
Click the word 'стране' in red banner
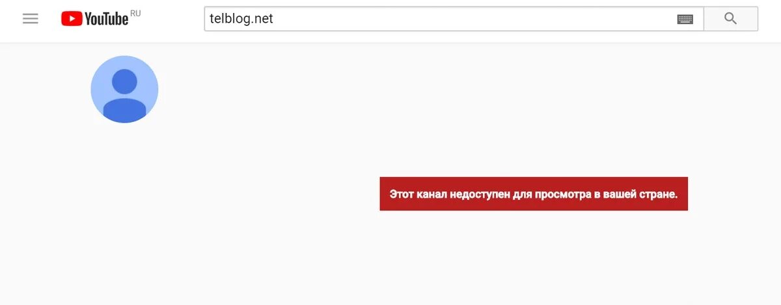pos(656,195)
